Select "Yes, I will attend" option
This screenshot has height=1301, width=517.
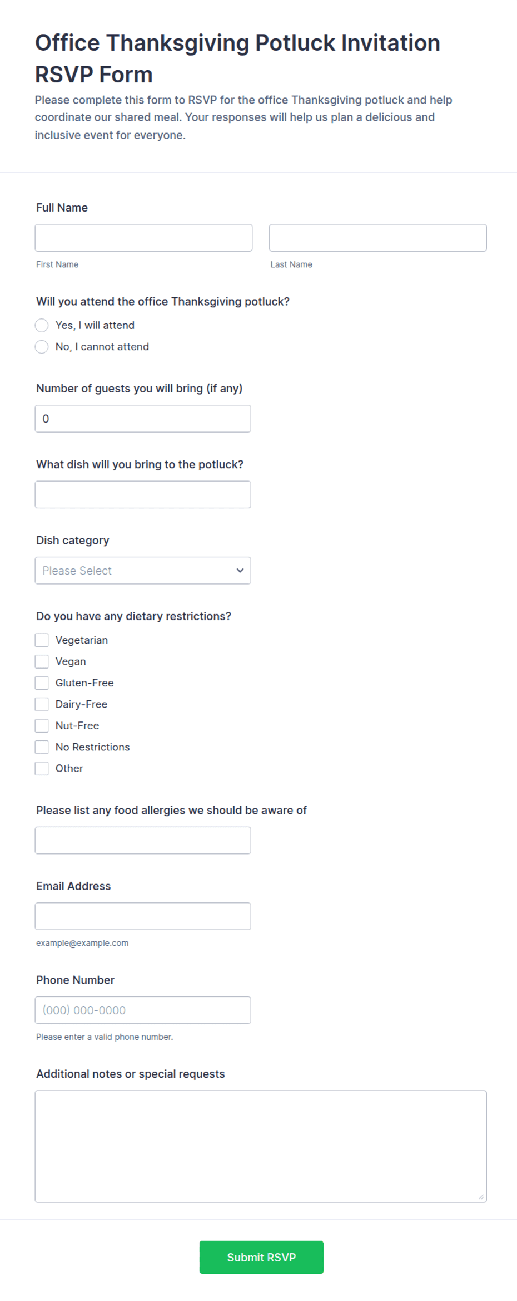[x=42, y=325]
